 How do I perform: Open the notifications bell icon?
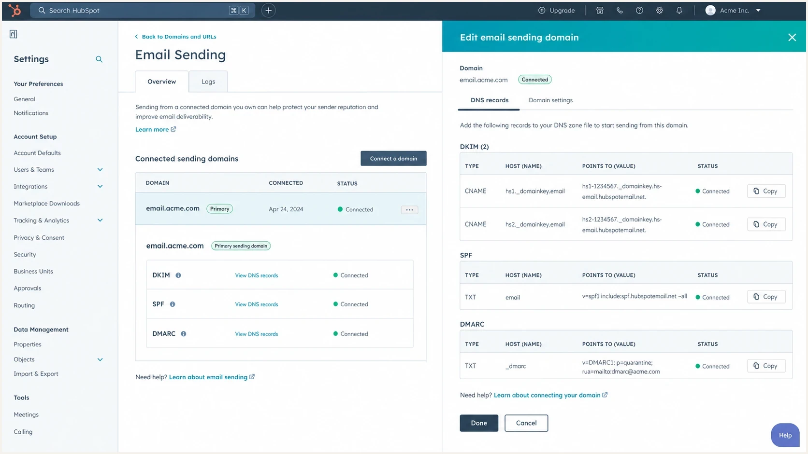click(x=679, y=10)
